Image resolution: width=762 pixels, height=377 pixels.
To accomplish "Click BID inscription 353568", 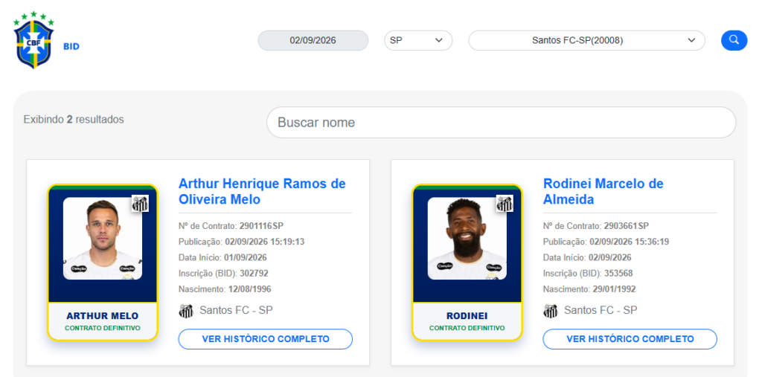I will click(x=618, y=273).
